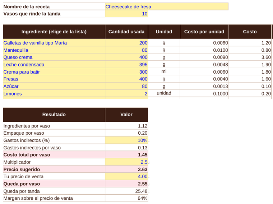Select the margin value 64%
The width and height of the screenshot is (273, 204).
click(126, 198)
